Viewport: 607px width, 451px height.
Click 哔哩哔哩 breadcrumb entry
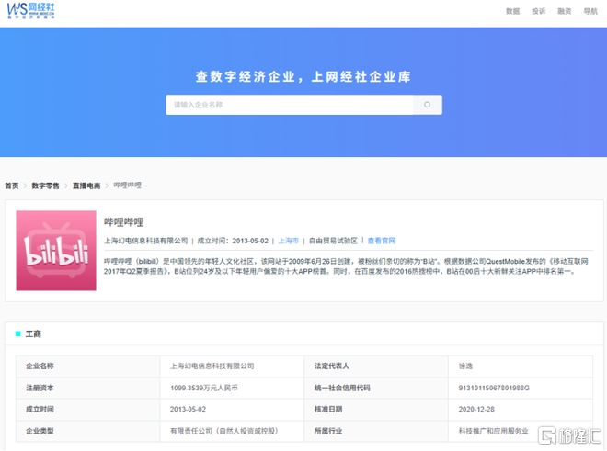[127, 186]
